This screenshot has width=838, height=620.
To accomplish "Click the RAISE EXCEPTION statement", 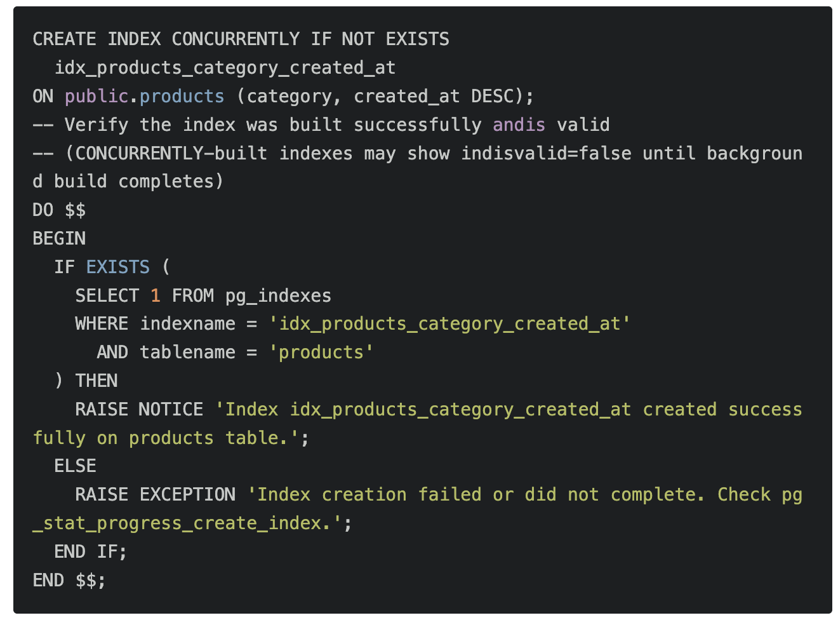I will 156,495.
